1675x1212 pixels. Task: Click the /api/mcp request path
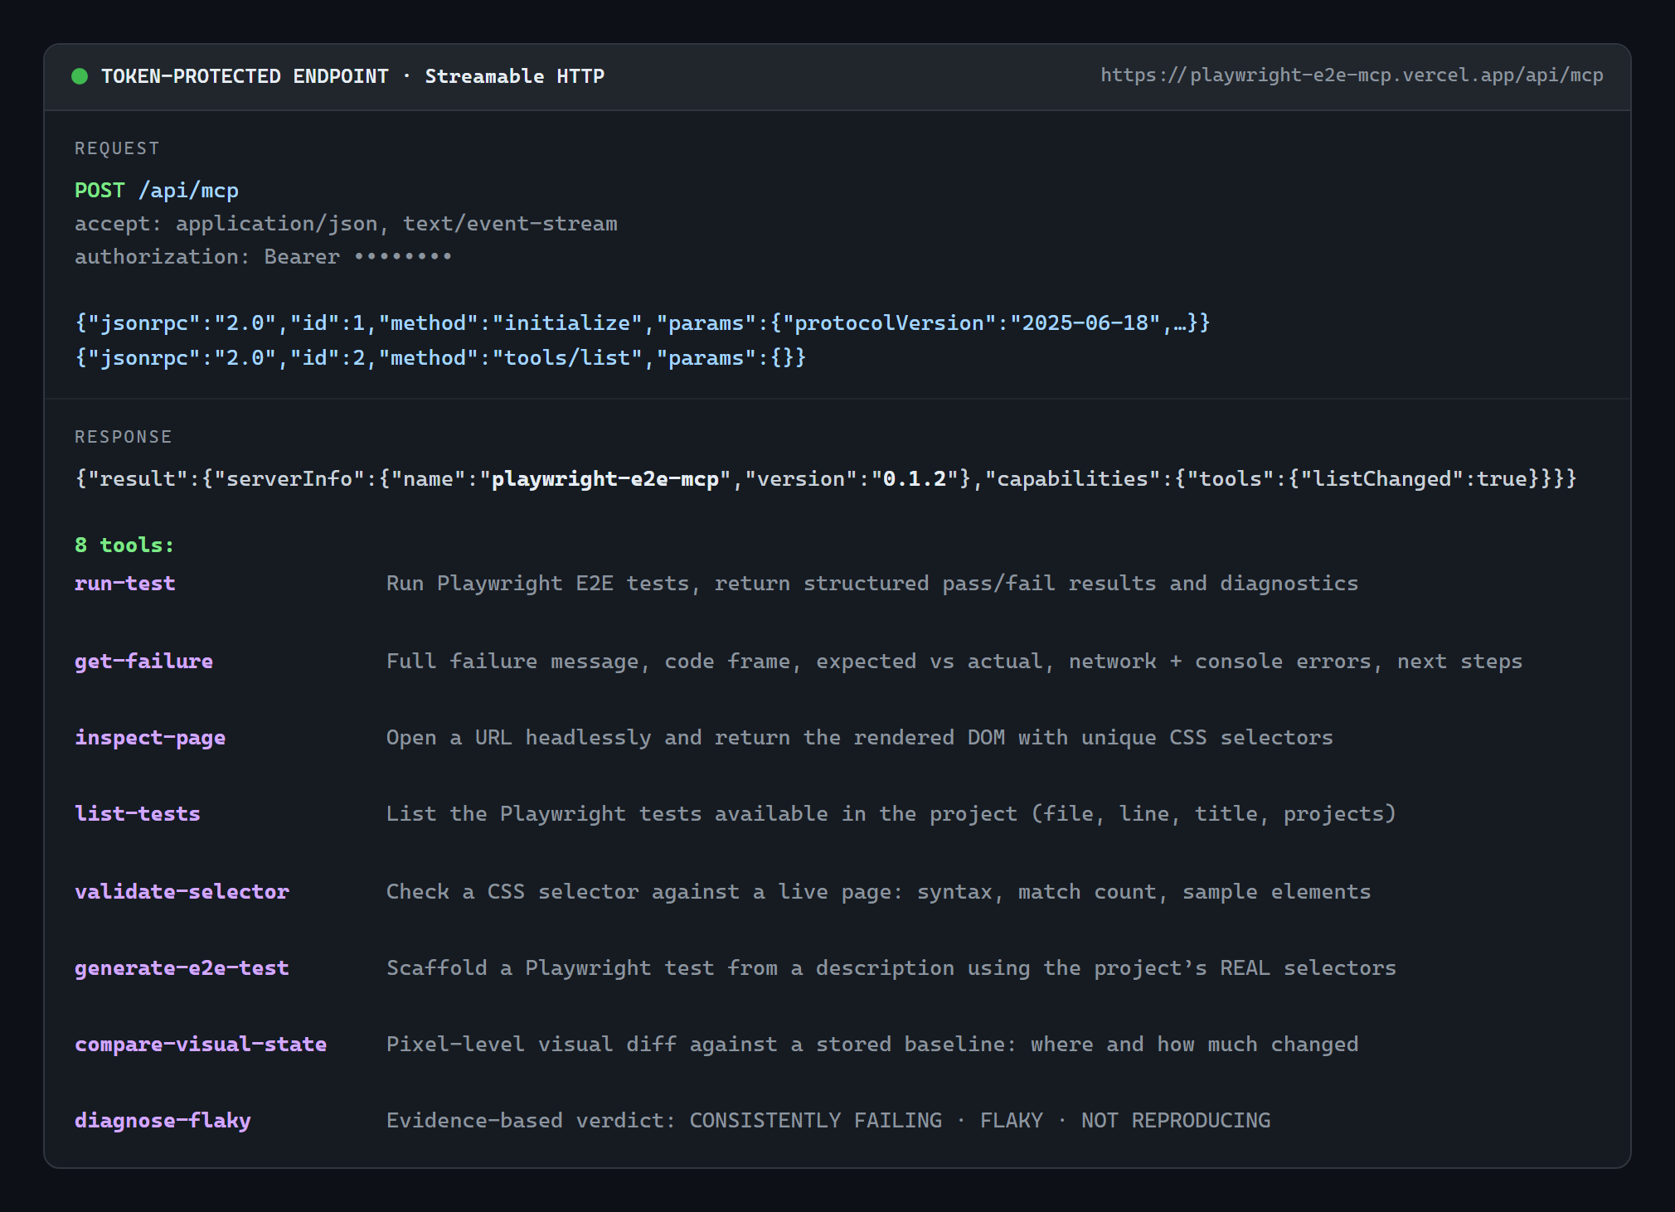pos(188,191)
